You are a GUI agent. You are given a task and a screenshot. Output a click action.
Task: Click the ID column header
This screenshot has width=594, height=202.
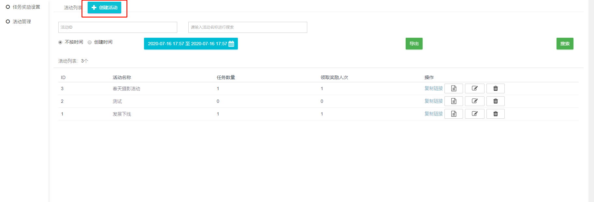[63, 77]
